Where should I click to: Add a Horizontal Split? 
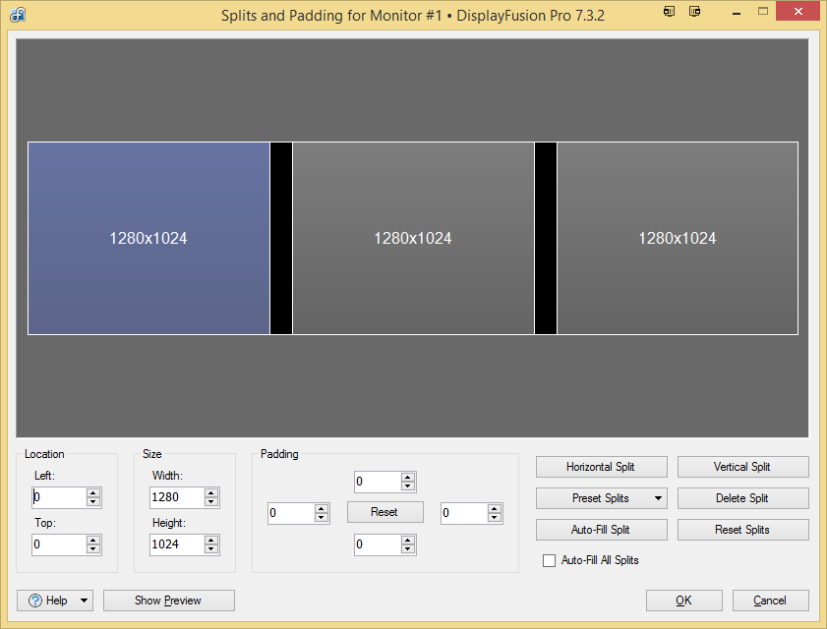tap(601, 467)
